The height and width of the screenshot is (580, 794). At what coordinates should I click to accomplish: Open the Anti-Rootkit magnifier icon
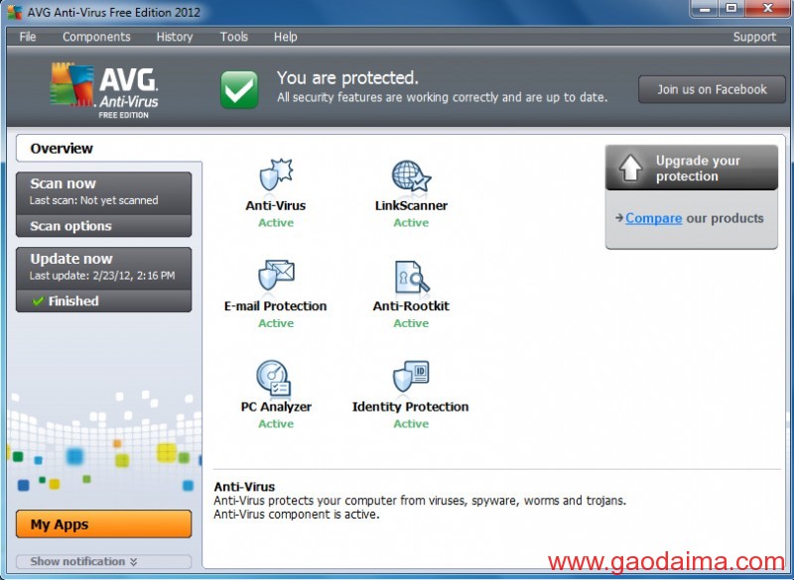pyautogui.click(x=412, y=276)
